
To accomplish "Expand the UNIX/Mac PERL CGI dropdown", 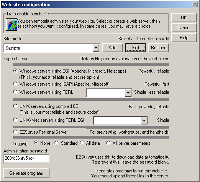I will pyautogui.click(x=144, y=120).
